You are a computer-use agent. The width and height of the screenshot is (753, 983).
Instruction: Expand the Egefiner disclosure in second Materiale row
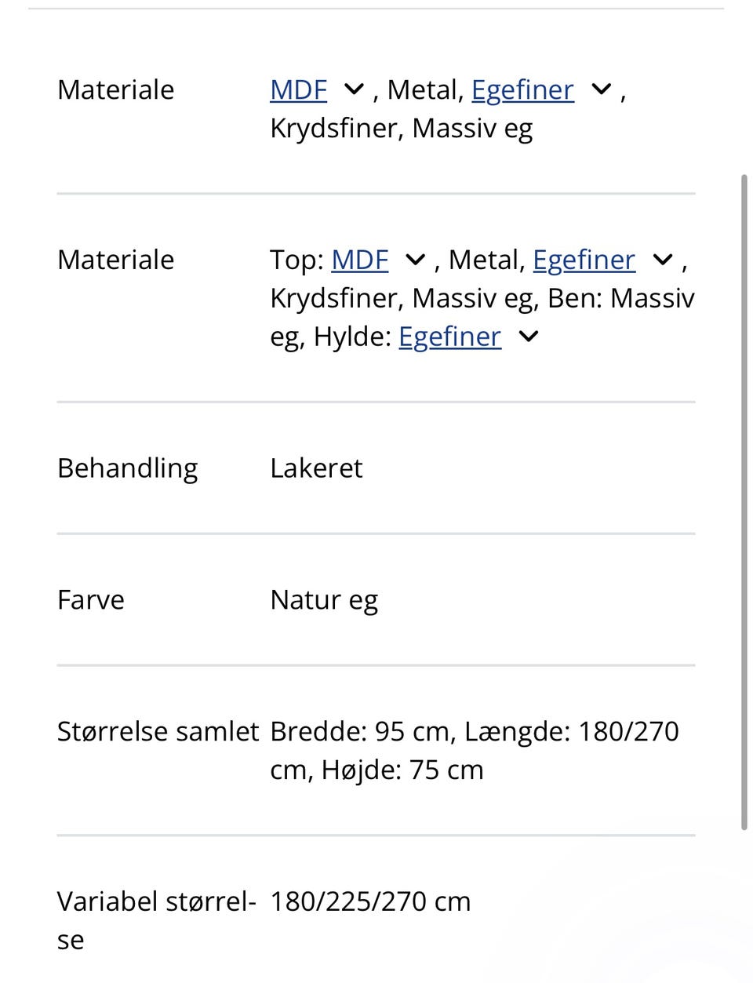pyautogui.click(x=662, y=259)
